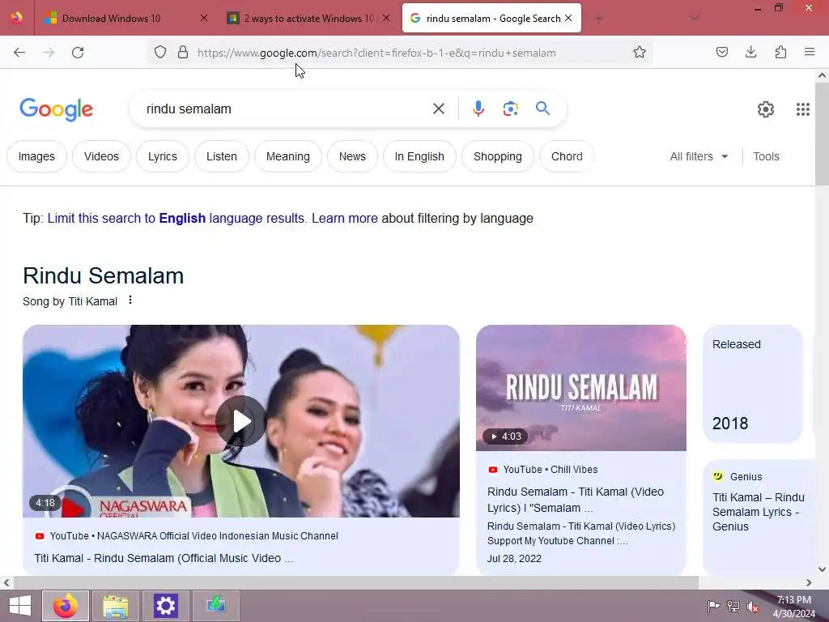829x622 pixels.
Task: Switch to the Download Windows 10 tab
Action: tap(111, 18)
